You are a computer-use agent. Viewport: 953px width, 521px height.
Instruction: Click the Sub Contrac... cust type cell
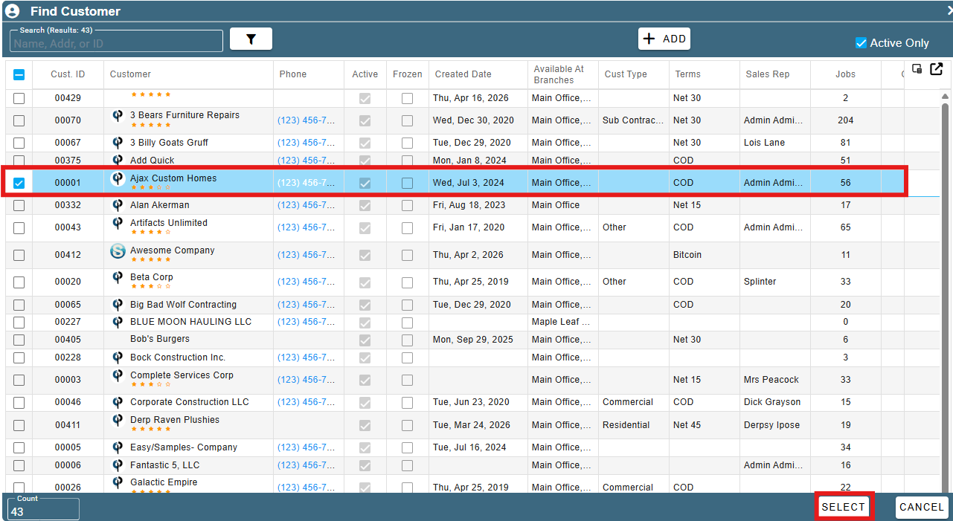[632, 120]
